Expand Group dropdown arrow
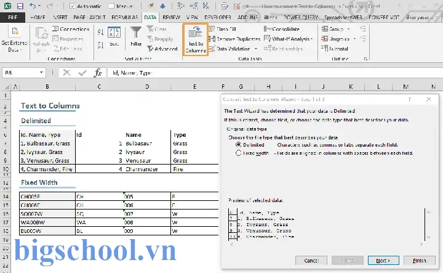Screen dimensions: 443x273 point(348,29)
